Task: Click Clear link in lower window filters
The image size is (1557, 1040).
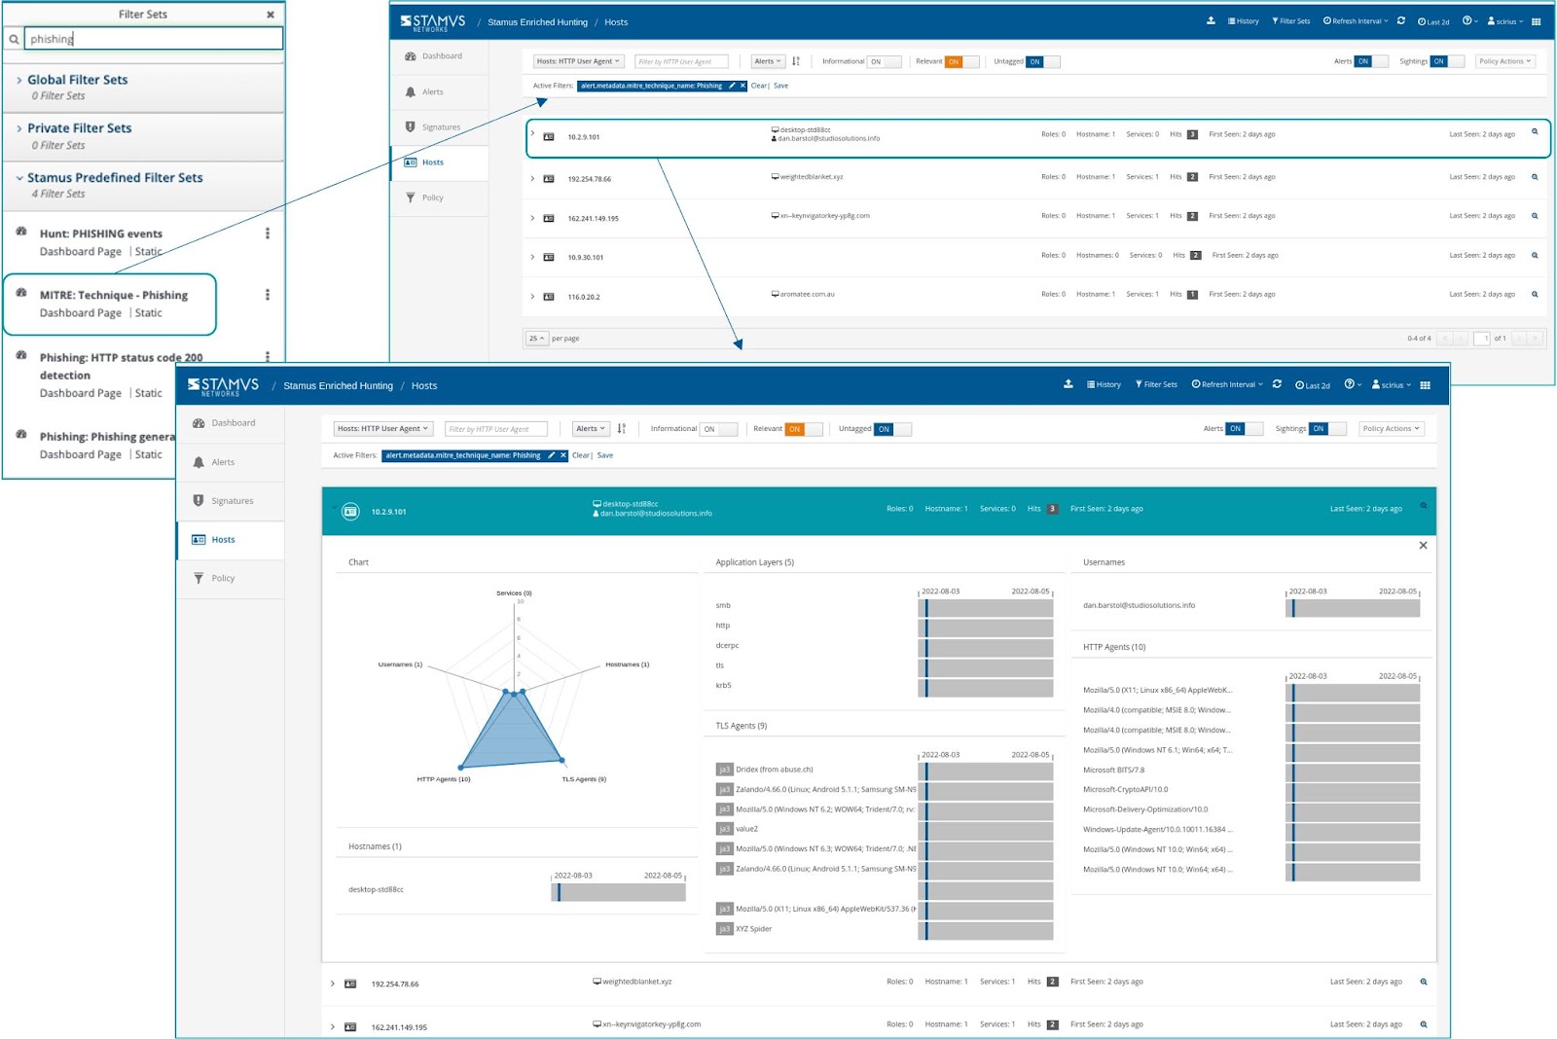Action: coord(581,455)
